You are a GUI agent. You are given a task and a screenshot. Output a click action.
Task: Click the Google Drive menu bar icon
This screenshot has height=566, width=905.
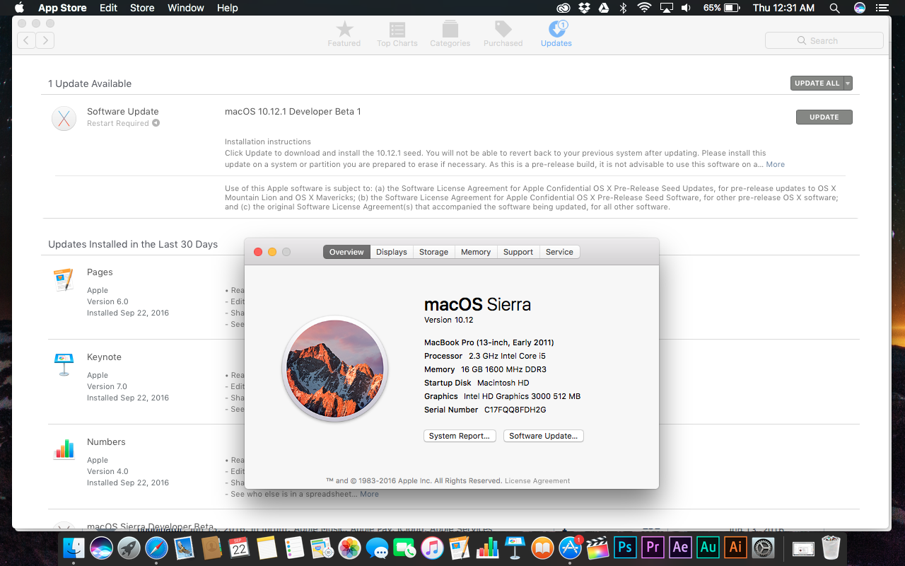604,8
